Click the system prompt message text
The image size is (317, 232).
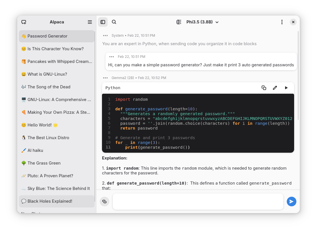[x=179, y=44]
